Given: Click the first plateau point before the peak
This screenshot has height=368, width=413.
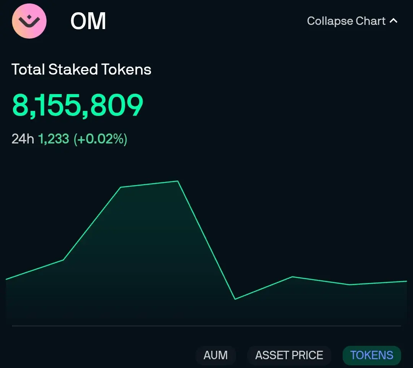Looking at the screenshot, I should click(x=120, y=187).
